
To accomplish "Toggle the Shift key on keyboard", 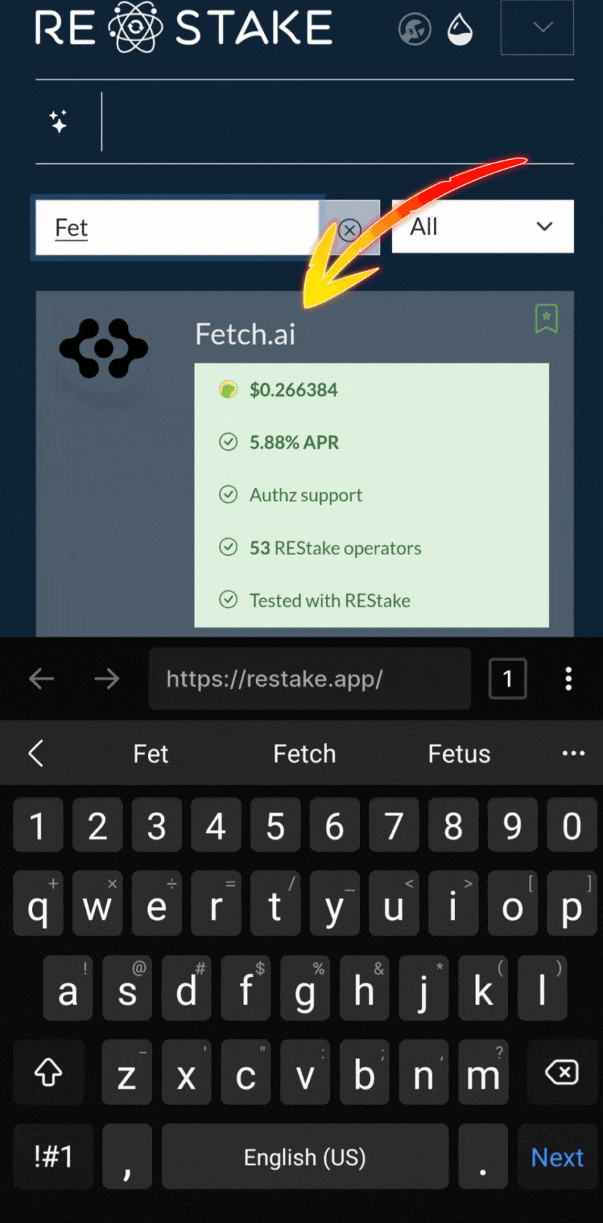I will tap(49, 1072).
